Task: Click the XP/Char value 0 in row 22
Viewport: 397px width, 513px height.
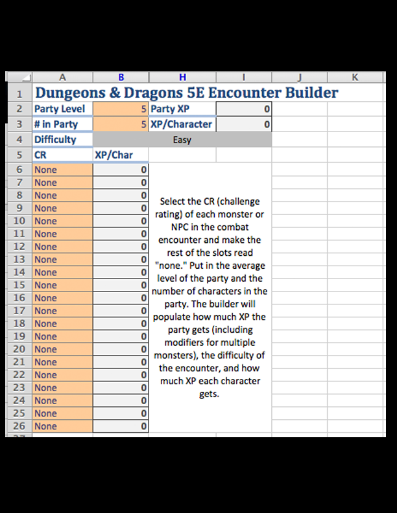Action: pyautogui.click(x=121, y=375)
